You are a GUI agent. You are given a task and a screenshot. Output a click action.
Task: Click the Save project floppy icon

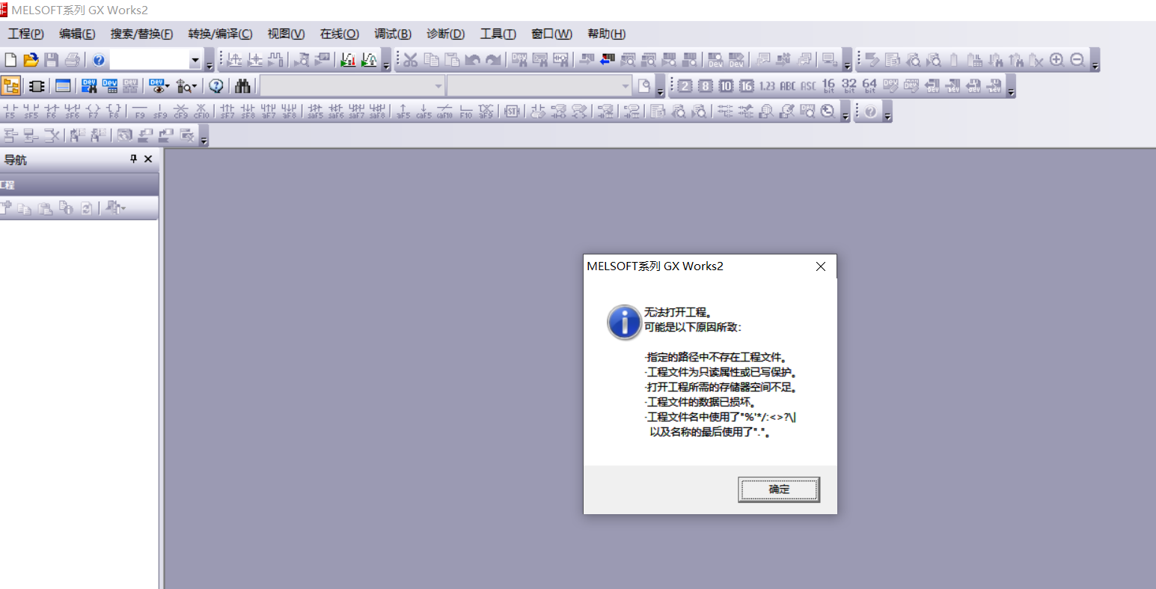[51, 60]
